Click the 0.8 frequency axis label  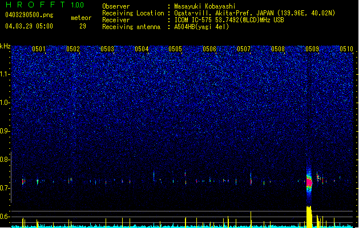click(x=5, y=160)
